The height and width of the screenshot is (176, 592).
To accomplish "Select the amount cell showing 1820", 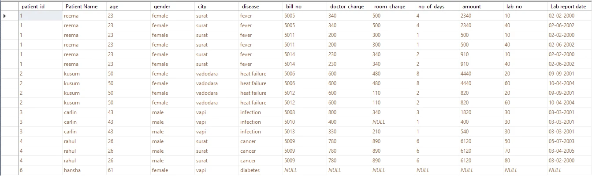I will pos(468,112).
